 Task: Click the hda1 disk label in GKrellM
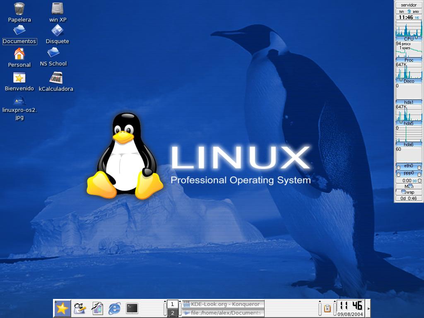[409, 102]
